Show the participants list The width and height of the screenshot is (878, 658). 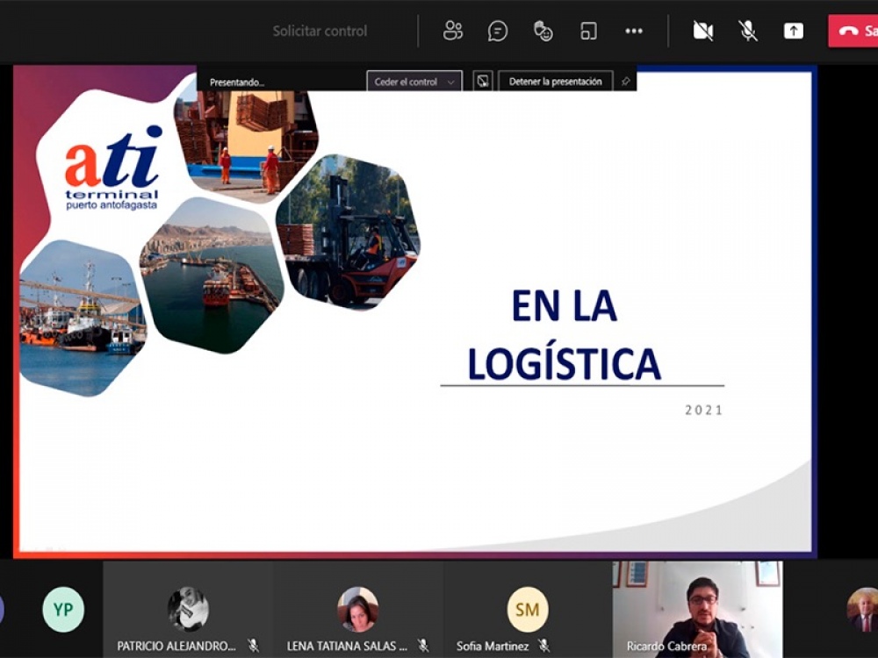[452, 31]
